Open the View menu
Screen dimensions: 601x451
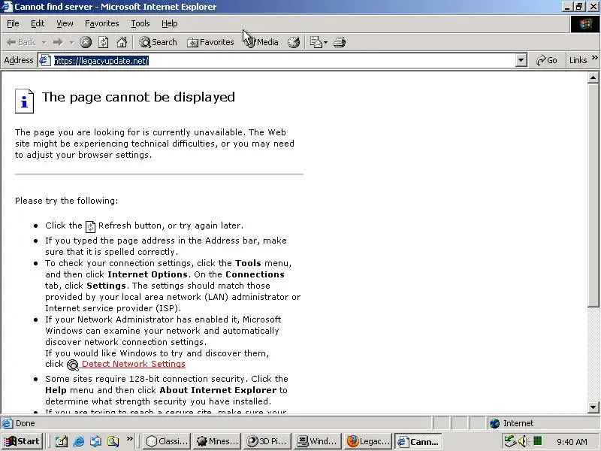click(65, 23)
